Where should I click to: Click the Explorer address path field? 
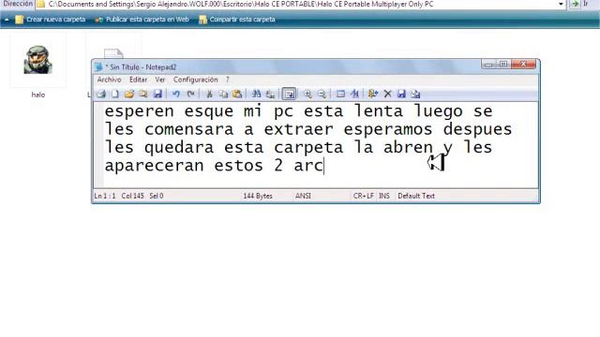coord(298,4)
